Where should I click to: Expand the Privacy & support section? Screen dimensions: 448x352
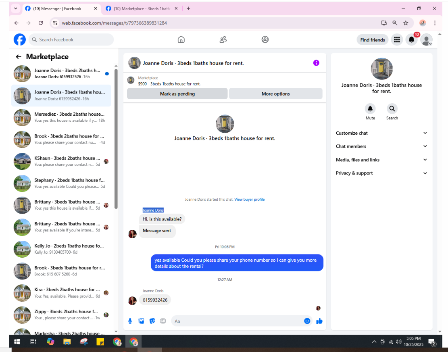pyautogui.click(x=381, y=173)
